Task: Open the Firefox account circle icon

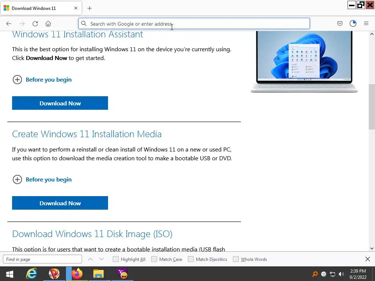Action: click(353, 23)
